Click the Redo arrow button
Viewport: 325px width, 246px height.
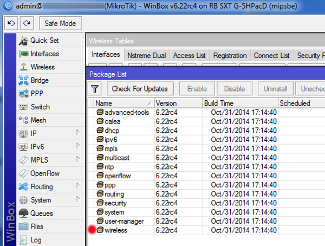pos(27,23)
